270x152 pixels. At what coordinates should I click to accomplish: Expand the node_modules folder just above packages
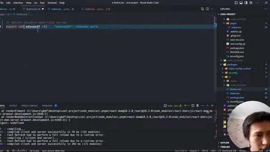[x=221, y=60]
